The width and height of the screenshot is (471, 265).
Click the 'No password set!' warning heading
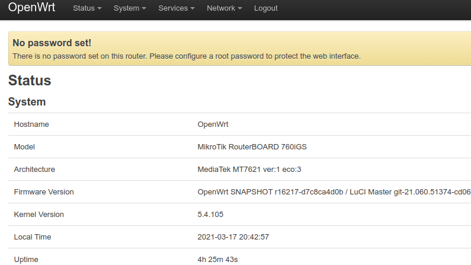[x=52, y=43]
